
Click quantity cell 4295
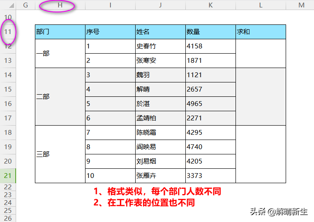[211, 133]
